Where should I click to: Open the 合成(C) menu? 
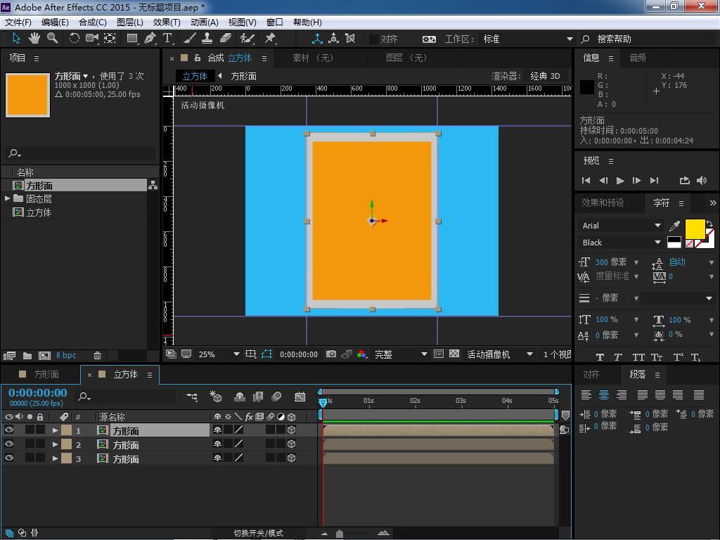[x=92, y=22]
